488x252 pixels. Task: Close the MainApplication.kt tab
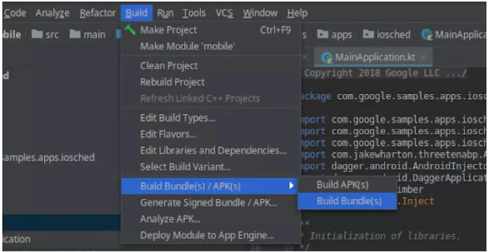click(x=422, y=57)
